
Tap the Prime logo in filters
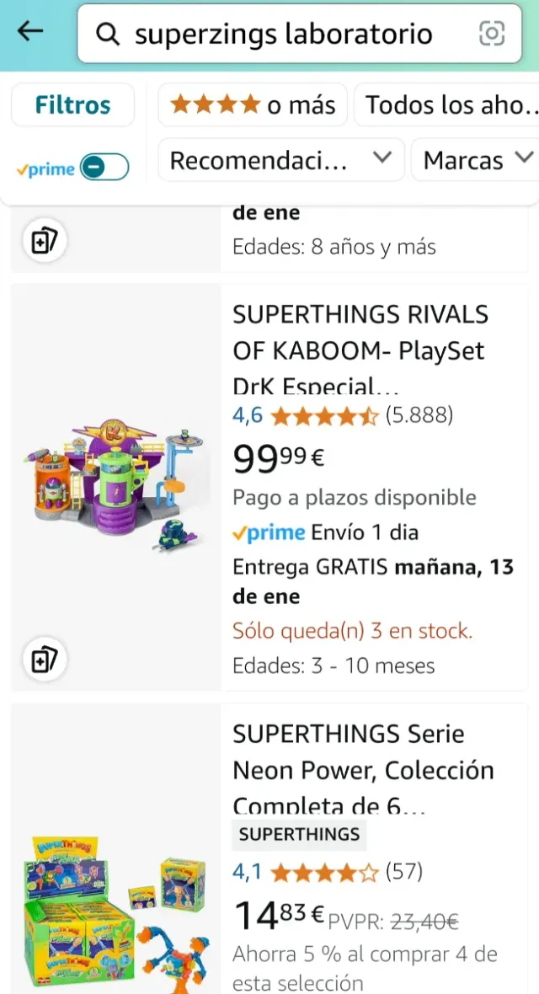pyautogui.click(x=45, y=168)
